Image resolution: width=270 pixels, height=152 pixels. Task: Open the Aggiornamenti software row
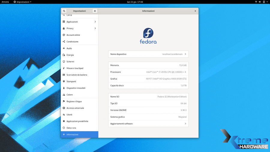[148, 124]
